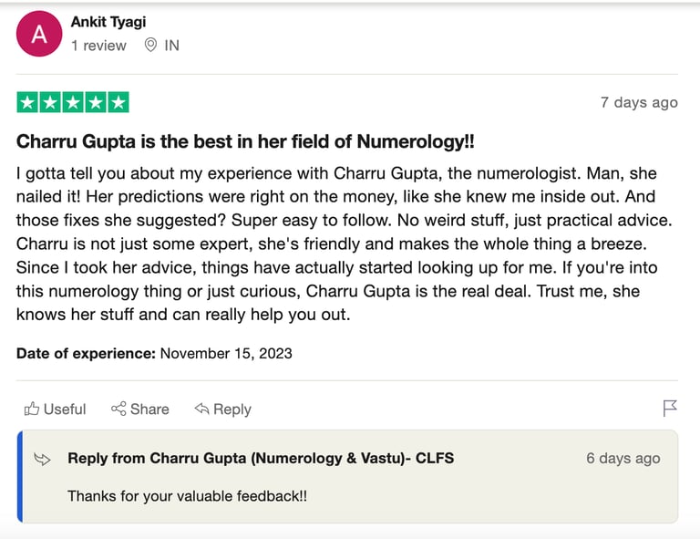The width and height of the screenshot is (700, 539).
Task: Click the 'IN' country label
Action: [171, 45]
